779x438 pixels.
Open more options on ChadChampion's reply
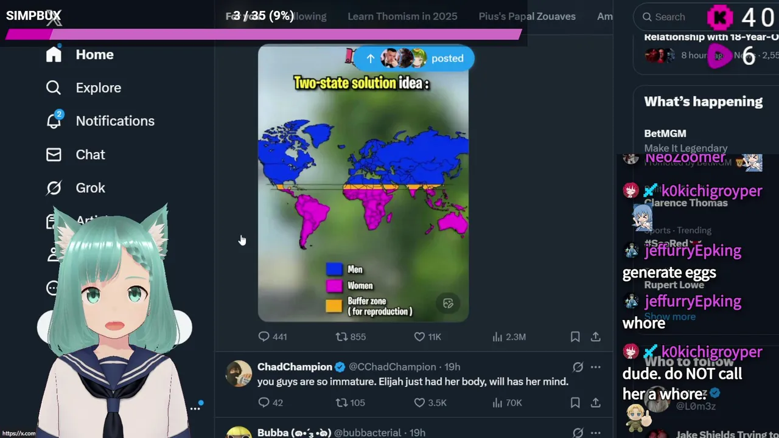coord(596,367)
